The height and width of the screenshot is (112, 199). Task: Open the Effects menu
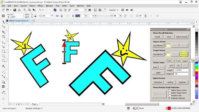pyautogui.click(x=40, y=6)
